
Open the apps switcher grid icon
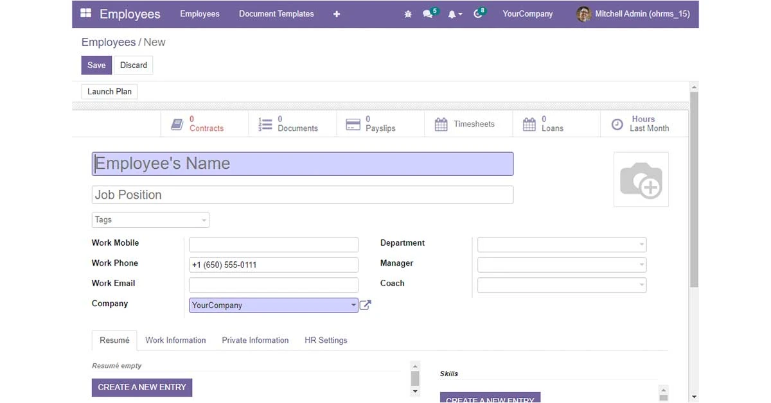click(x=85, y=13)
